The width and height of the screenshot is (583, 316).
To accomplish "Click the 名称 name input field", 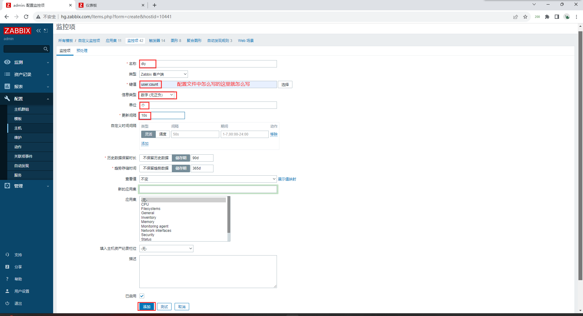I will click(x=208, y=64).
